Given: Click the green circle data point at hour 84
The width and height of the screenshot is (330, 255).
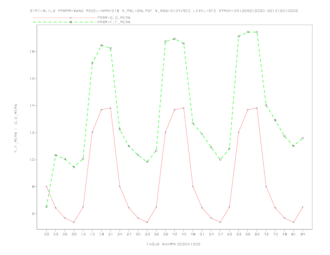Looking at the screenshot, I should 302,138.
